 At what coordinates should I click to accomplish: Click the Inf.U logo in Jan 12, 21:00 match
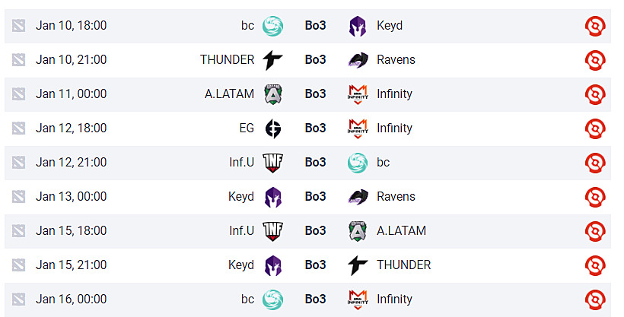(272, 163)
